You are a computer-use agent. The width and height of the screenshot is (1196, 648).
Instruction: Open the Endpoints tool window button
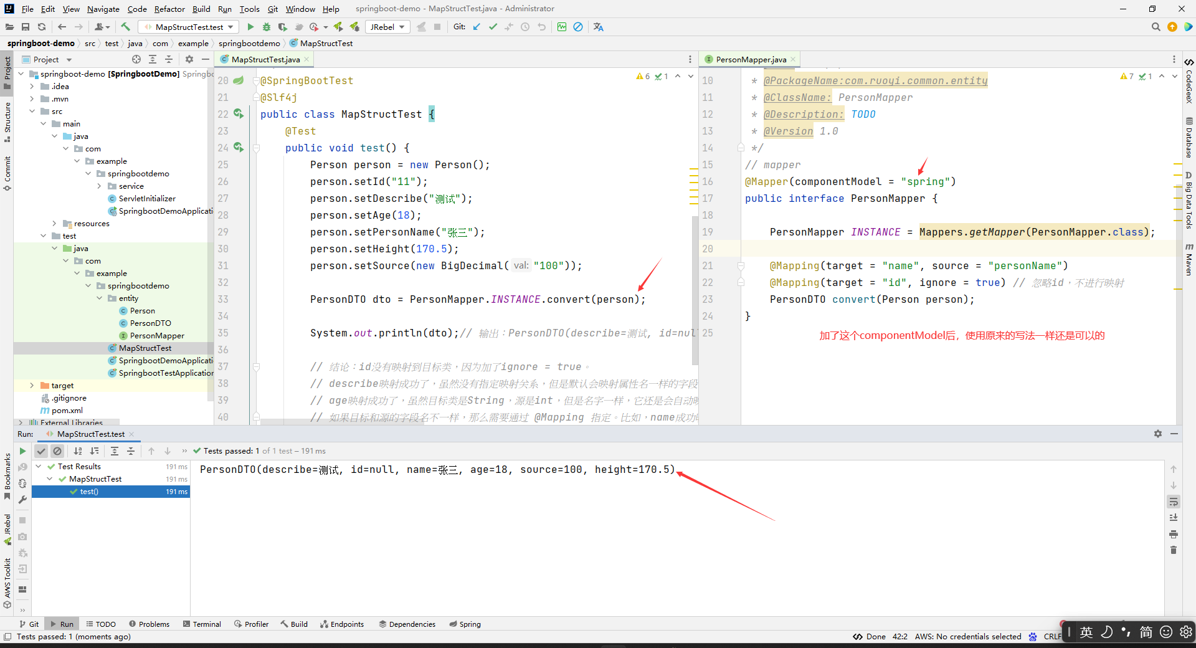tap(342, 624)
